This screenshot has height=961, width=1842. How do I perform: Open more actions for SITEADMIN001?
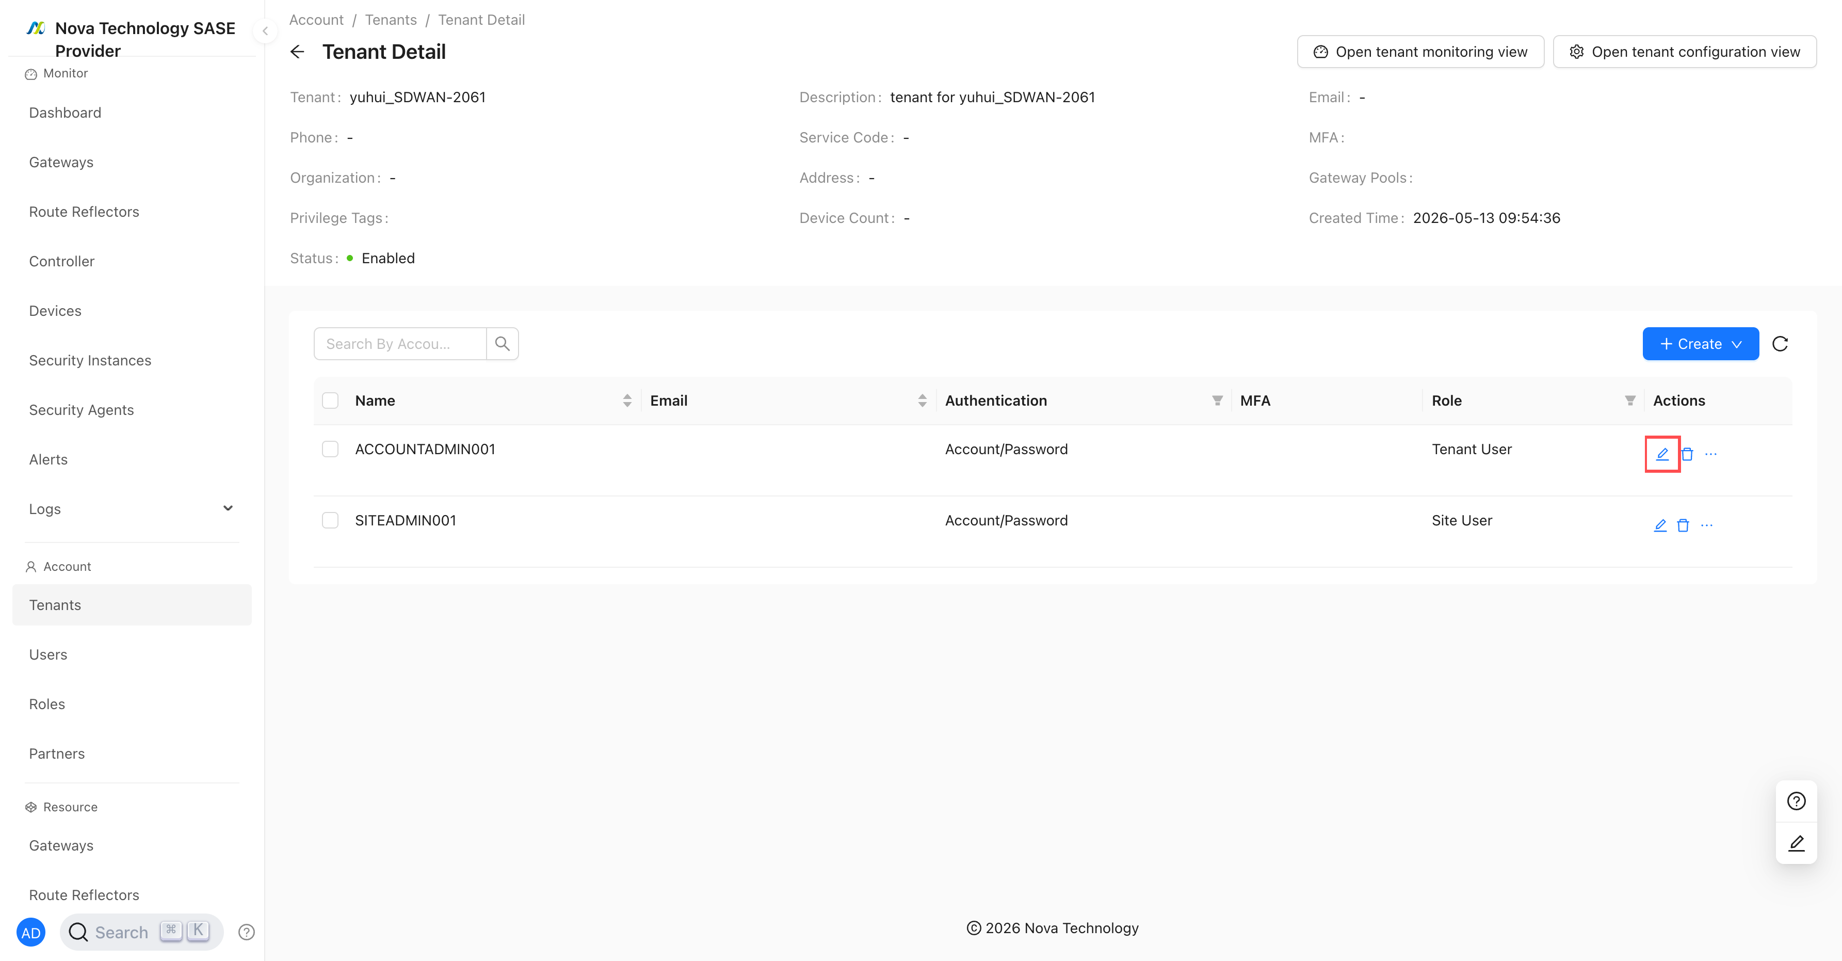click(1707, 525)
